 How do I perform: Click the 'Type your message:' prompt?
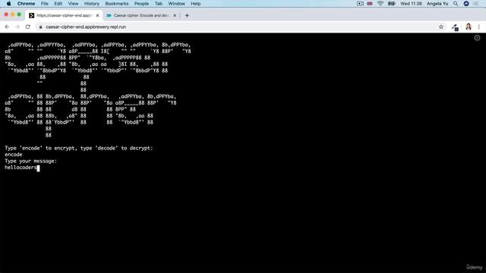coord(30,161)
